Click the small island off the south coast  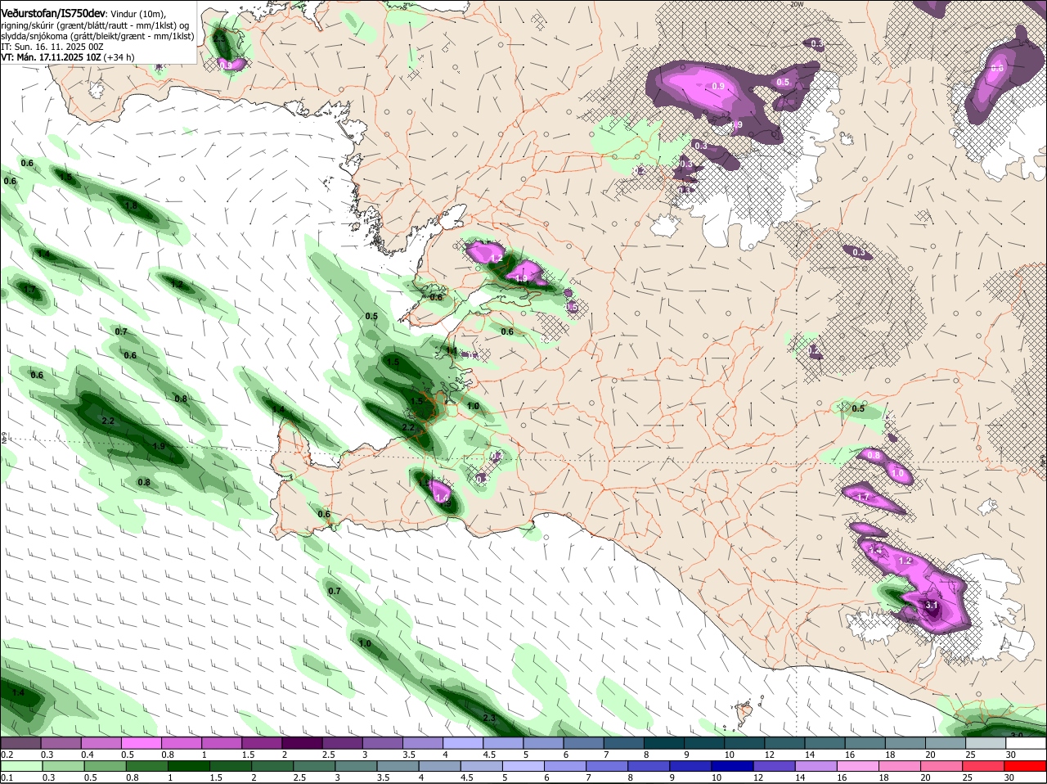743,714
